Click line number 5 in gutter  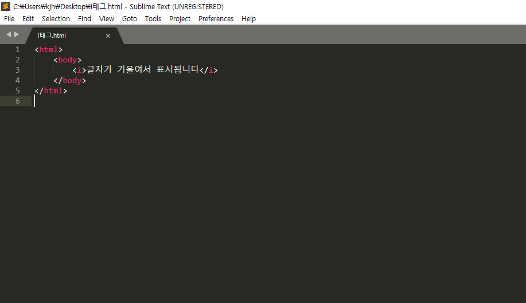click(17, 90)
